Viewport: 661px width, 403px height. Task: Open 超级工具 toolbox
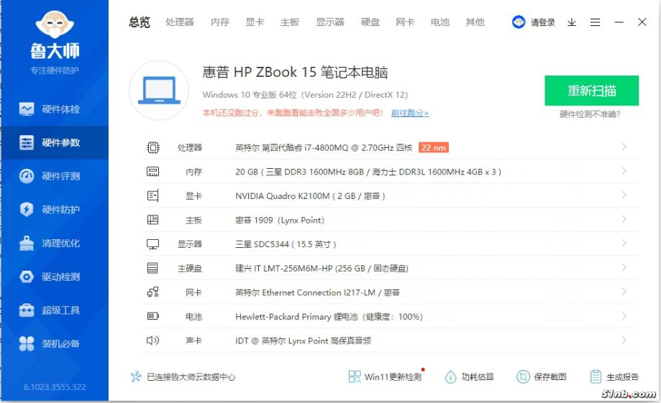(x=54, y=310)
